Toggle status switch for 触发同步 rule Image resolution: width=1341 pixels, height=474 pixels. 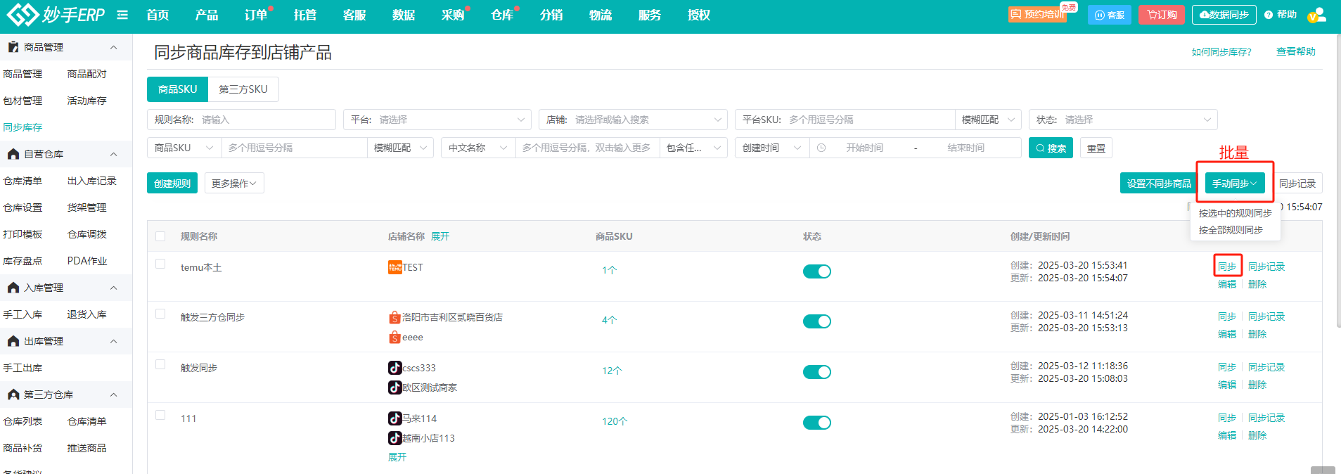point(817,372)
